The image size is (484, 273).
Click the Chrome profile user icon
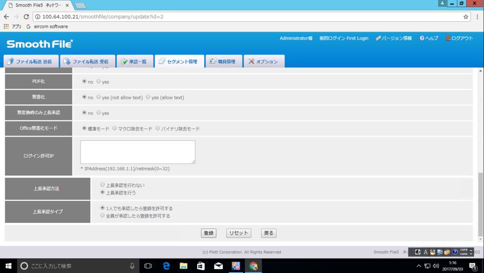[x=442, y=3]
